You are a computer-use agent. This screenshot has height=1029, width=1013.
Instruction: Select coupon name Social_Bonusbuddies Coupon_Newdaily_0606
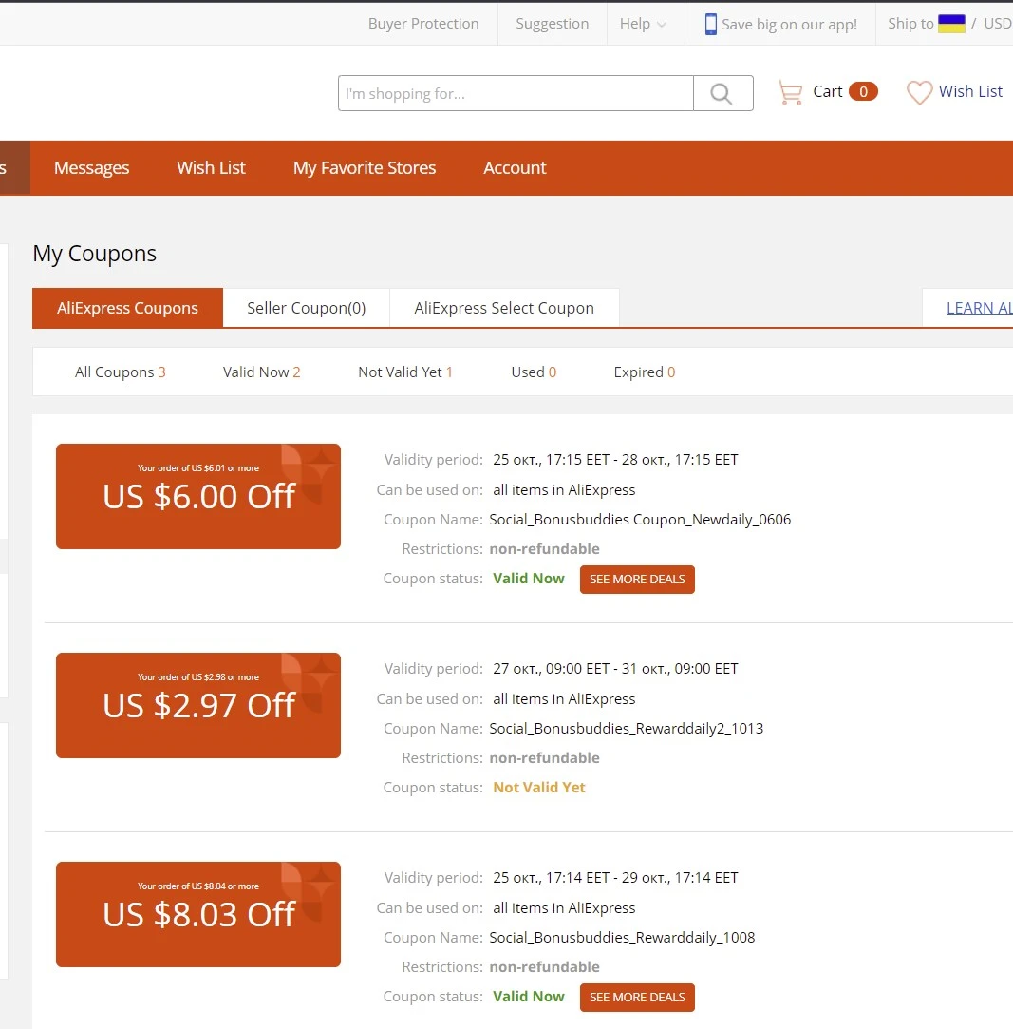(x=640, y=519)
